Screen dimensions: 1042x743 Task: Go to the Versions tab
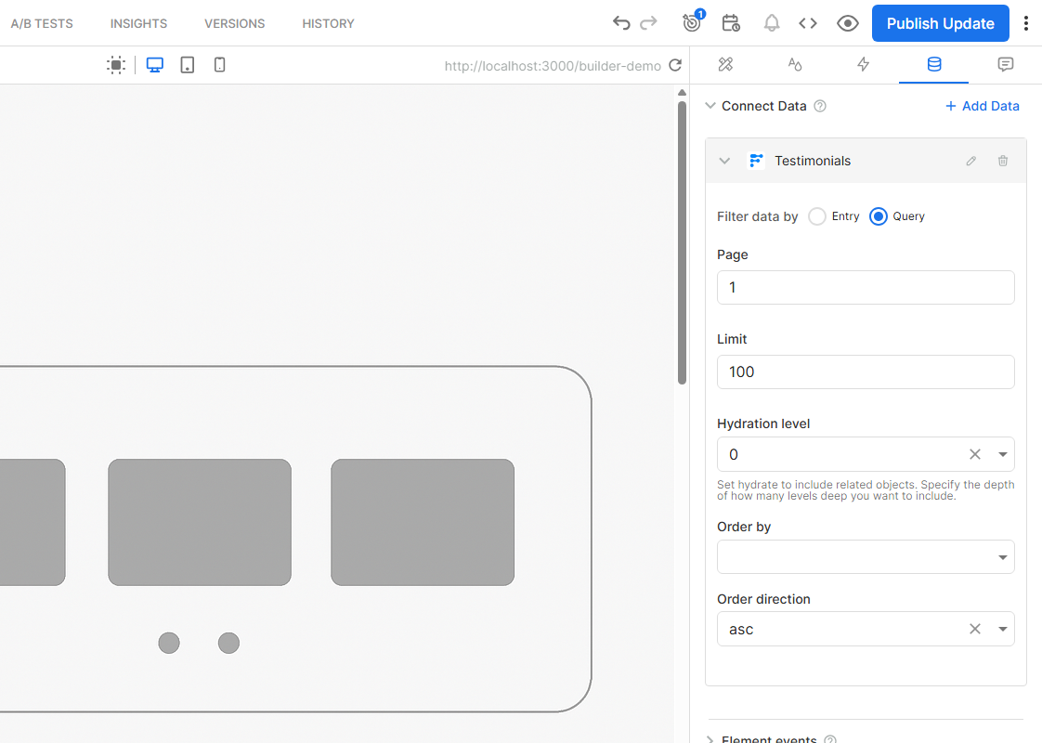pos(234,23)
